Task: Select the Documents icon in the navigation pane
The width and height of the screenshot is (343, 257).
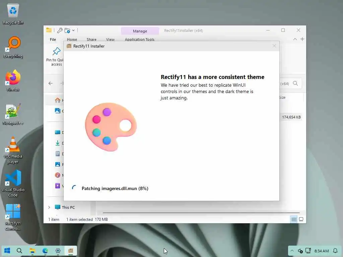Action: point(58,154)
